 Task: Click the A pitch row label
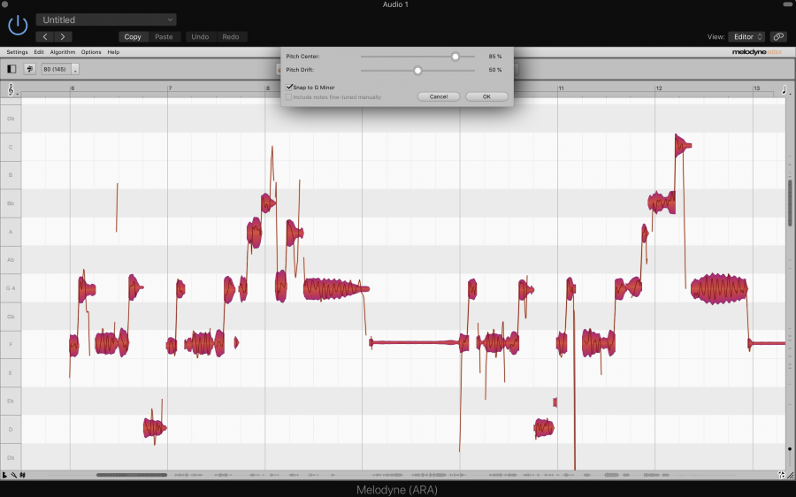pos(11,232)
